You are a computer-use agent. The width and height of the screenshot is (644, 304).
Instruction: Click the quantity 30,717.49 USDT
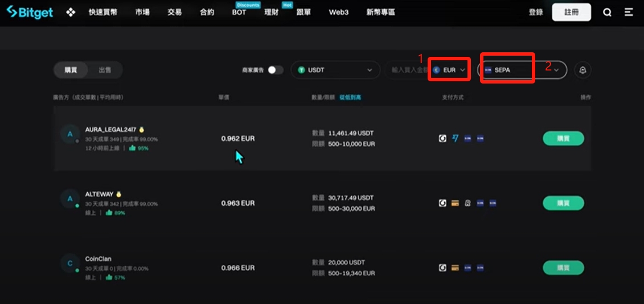(351, 198)
